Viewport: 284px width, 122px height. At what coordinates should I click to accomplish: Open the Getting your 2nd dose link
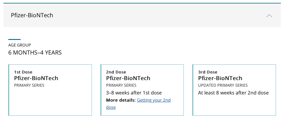pos(138,104)
